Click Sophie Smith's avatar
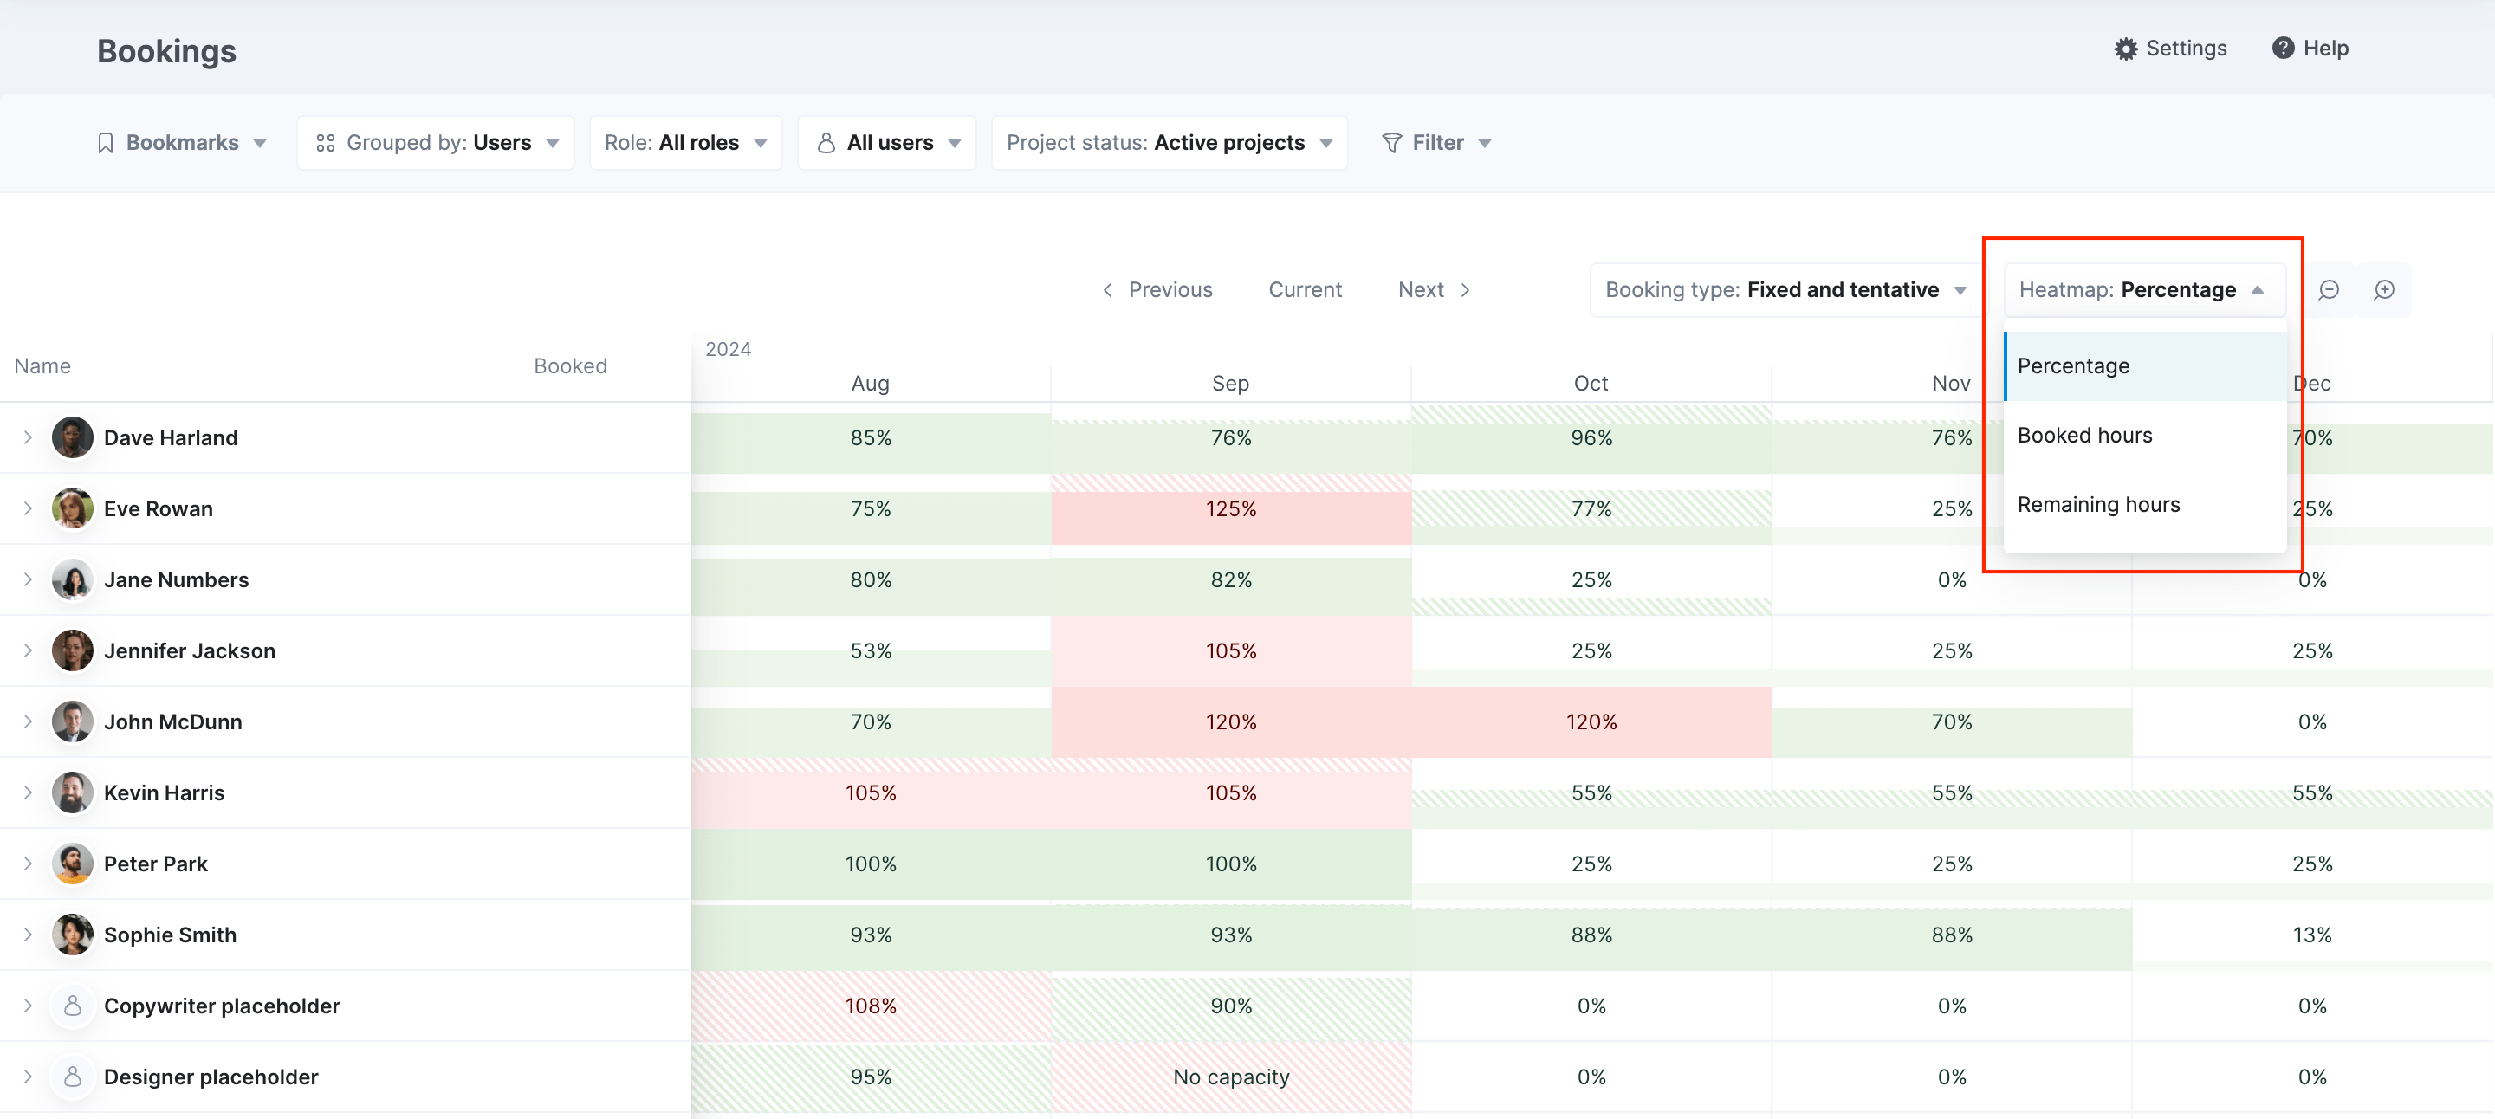The height and width of the screenshot is (1119, 2495). point(73,935)
